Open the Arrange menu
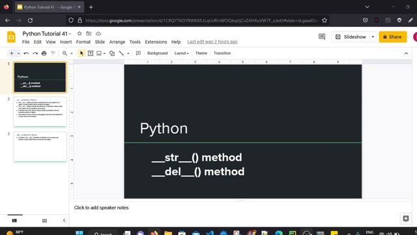Screen dimensions: 417x235 117,42
